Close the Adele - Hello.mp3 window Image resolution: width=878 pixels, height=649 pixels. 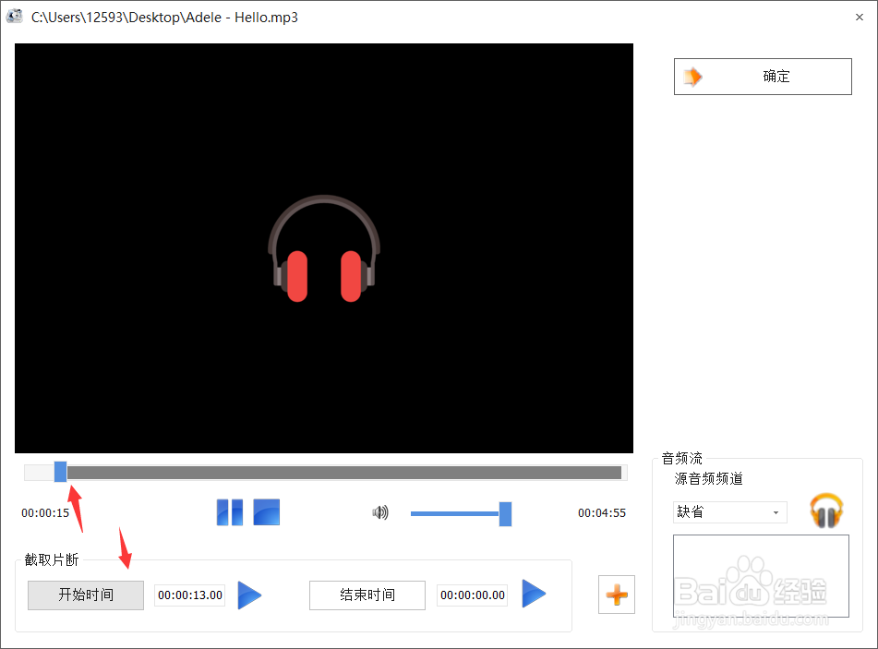[x=860, y=18]
